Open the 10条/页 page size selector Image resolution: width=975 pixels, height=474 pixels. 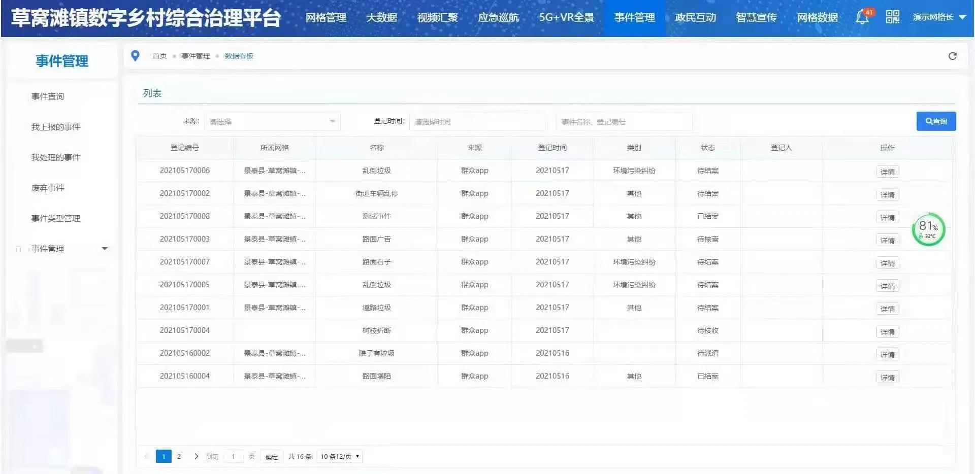tap(339, 456)
